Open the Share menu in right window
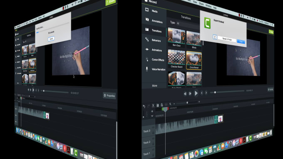 point(201,4)
